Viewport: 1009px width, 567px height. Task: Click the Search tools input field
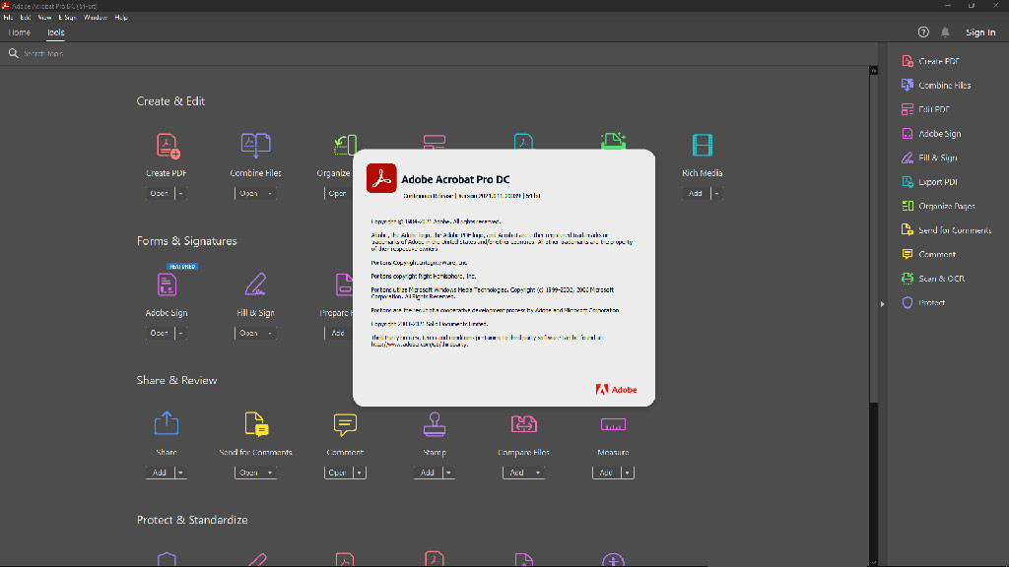437,53
